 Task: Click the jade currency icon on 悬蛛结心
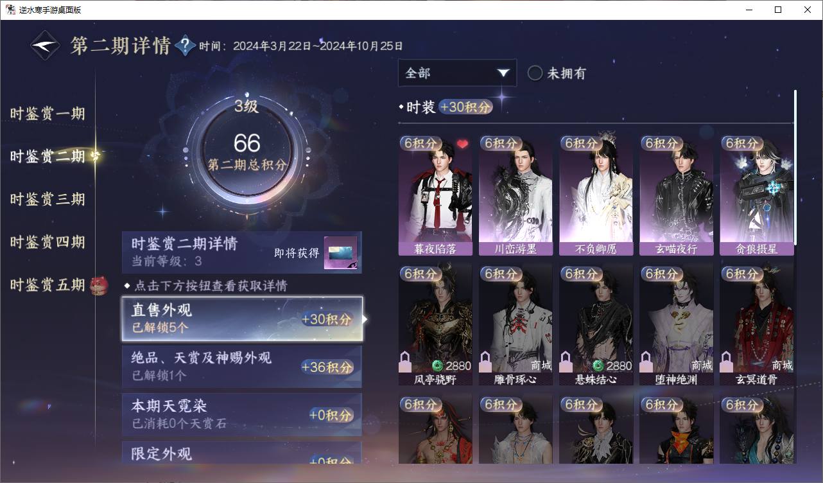598,365
